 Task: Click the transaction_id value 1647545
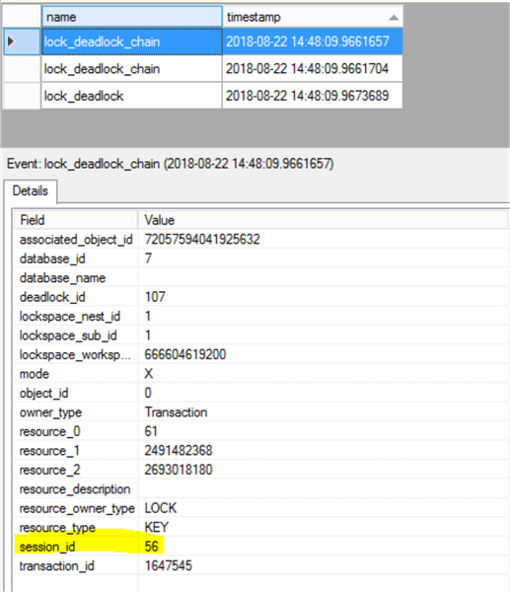point(169,565)
